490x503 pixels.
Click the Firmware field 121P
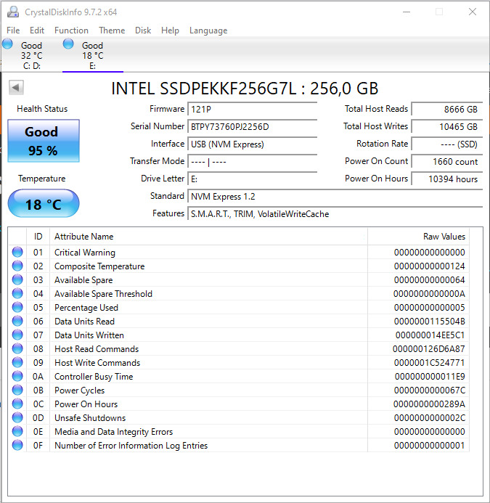click(x=253, y=110)
